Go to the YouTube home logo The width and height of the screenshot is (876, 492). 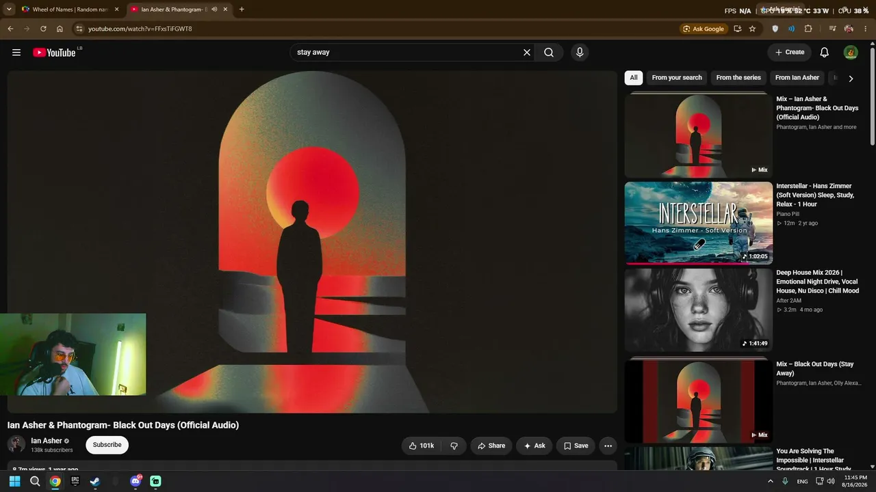point(54,53)
